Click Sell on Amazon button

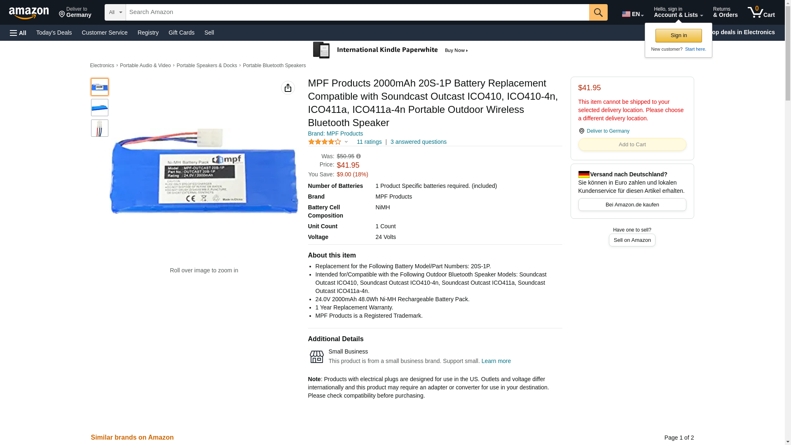(632, 240)
